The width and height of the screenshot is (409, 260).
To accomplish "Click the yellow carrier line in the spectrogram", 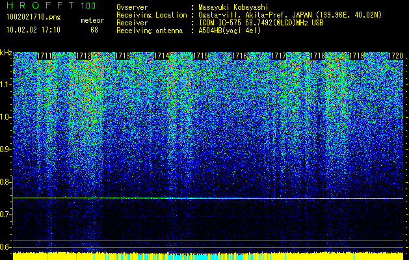I will [x=208, y=198].
